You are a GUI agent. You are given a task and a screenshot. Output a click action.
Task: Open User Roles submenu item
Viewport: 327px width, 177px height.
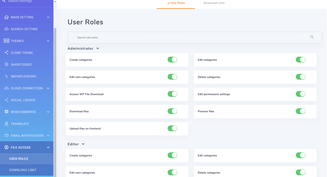18,159
